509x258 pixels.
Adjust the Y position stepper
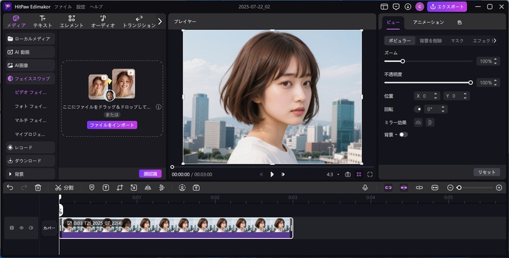[465, 96]
